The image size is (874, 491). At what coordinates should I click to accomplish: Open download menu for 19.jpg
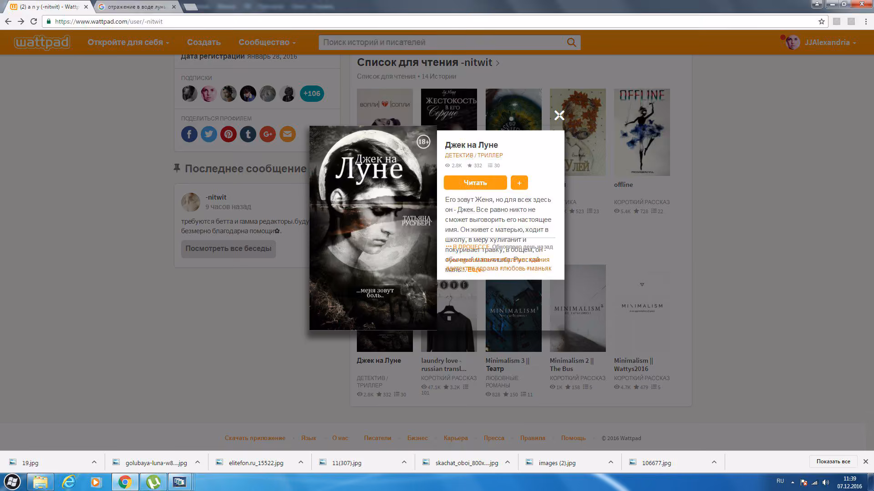click(x=94, y=462)
